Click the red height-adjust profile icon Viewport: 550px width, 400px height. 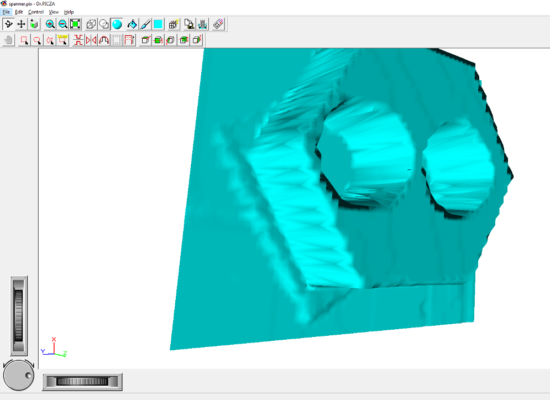click(78, 40)
